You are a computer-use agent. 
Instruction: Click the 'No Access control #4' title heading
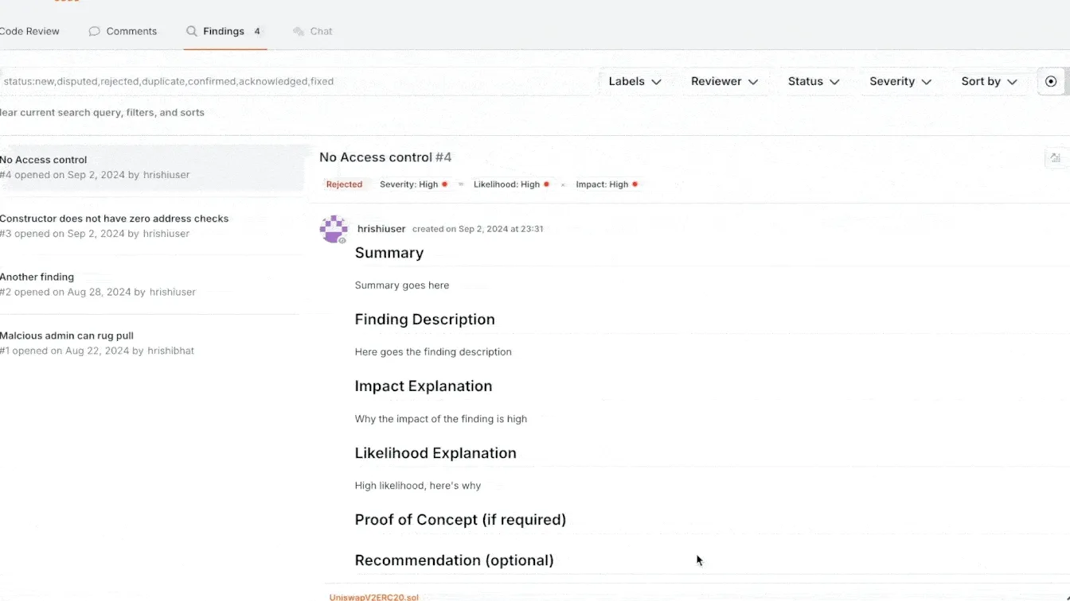[385, 157]
